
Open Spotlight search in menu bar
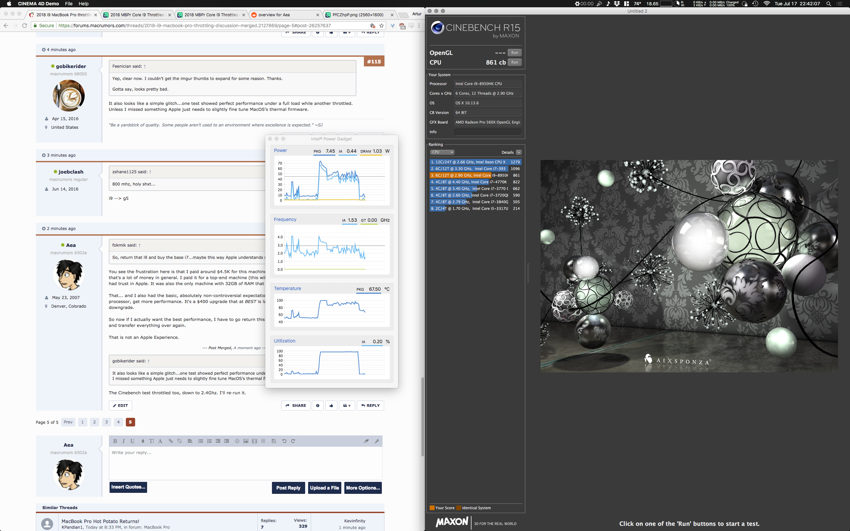[x=828, y=4]
